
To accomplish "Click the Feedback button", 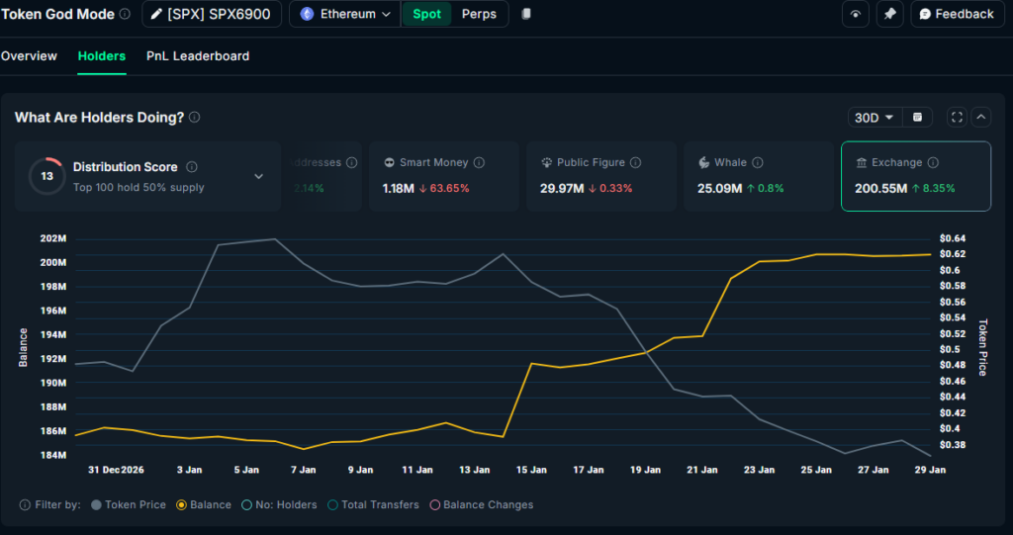I will tap(956, 15).
